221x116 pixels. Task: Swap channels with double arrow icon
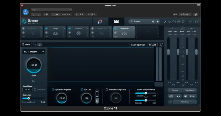(178, 96)
